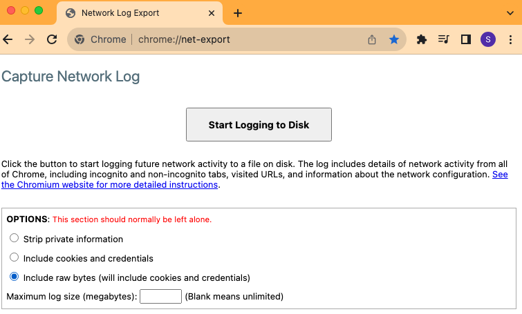Open Chromium website detailed instructions link
Screen dimensions: 522x314
111,185
